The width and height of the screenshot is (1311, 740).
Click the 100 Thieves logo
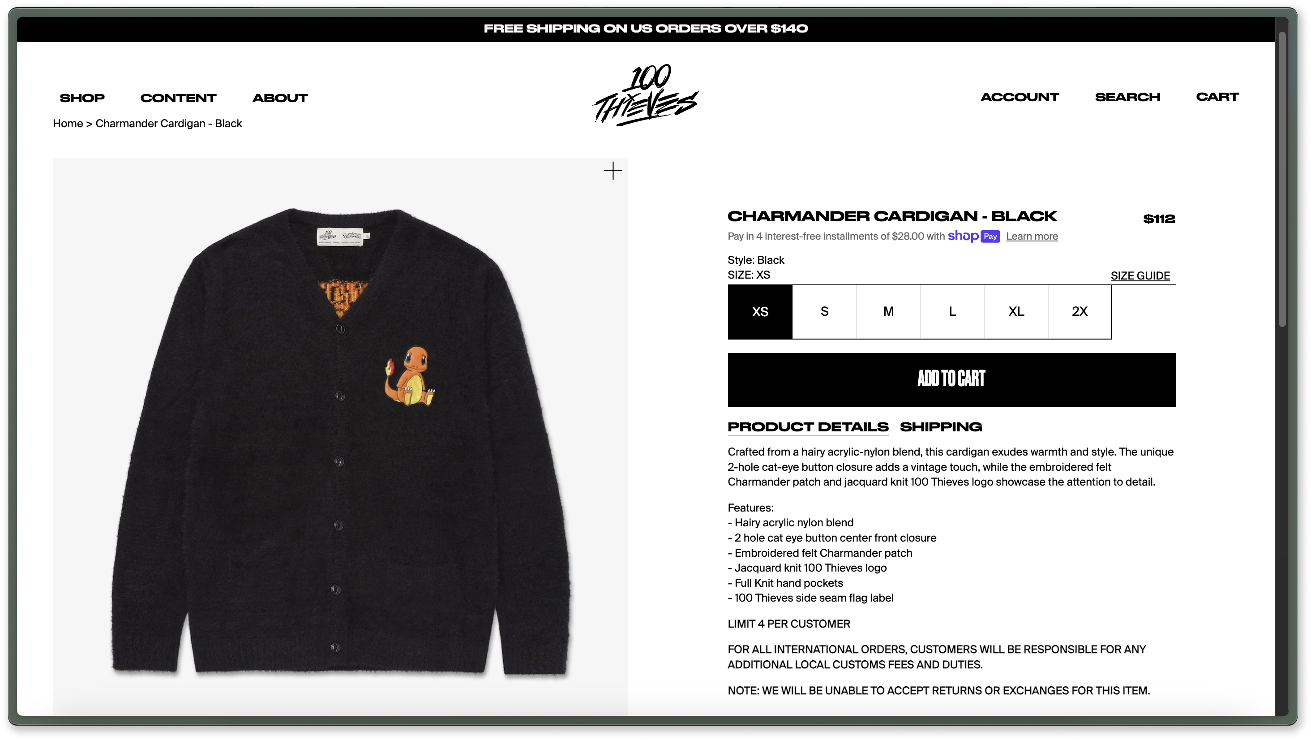tap(646, 95)
